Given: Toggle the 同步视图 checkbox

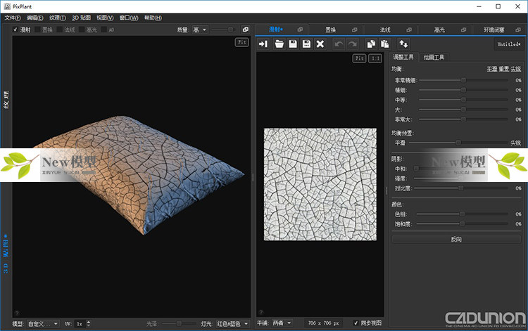Looking at the screenshot, I should pyautogui.click(x=356, y=323).
